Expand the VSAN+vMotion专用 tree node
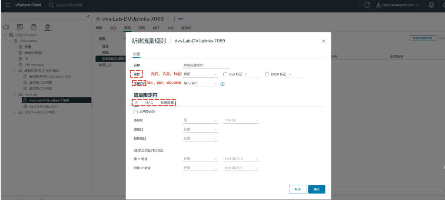 (14, 112)
